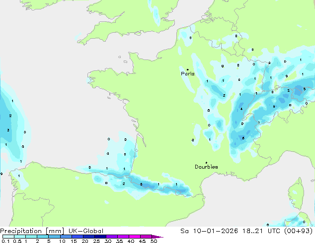Click the '10' legend scale label
315x243 pixels.
pyautogui.click(x=62, y=241)
